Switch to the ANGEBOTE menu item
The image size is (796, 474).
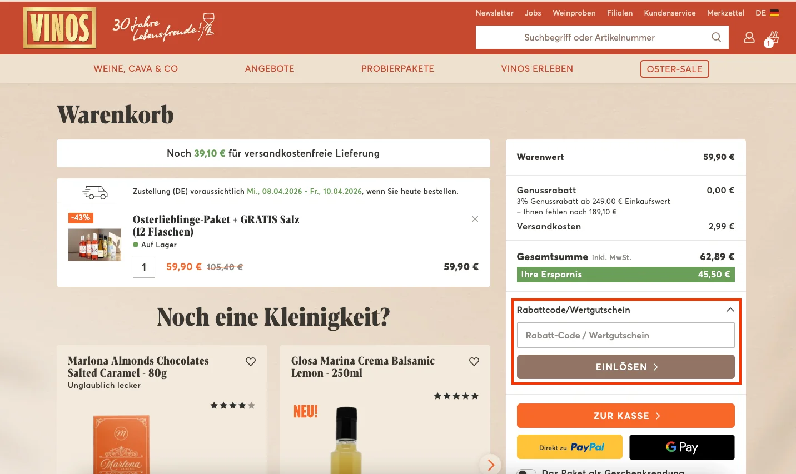pyautogui.click(x=270, y=68)
